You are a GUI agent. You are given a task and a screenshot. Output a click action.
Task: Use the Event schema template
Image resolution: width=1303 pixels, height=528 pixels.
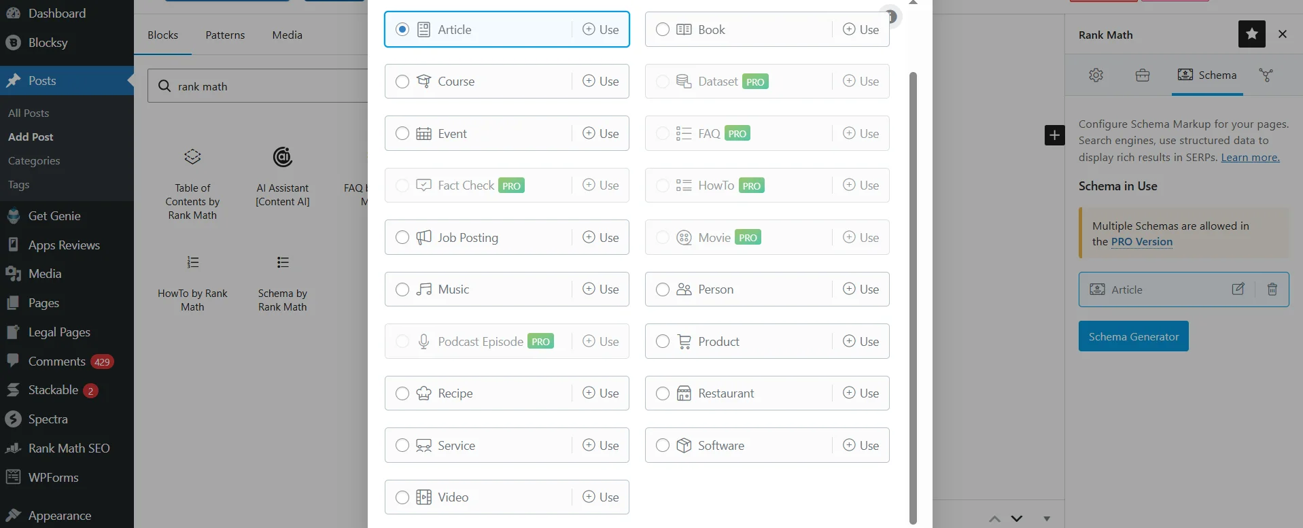point(601,133)
